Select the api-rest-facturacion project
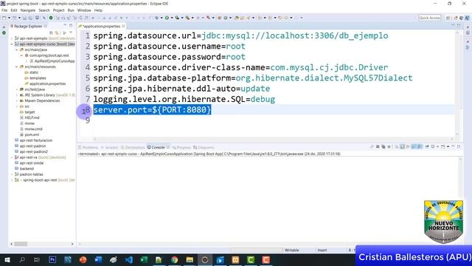The image size is (472, 266). coord(33,140)
